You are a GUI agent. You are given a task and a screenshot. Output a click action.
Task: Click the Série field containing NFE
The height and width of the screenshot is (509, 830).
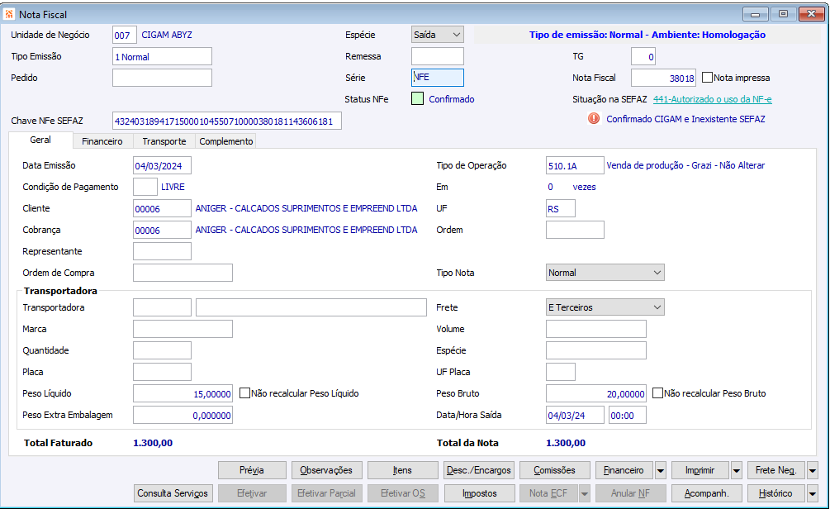438,78
